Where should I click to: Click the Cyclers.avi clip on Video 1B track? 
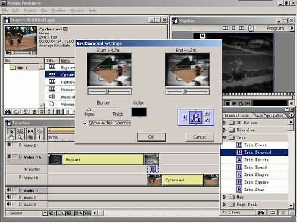pyautogui.click(x=182, y=180)
